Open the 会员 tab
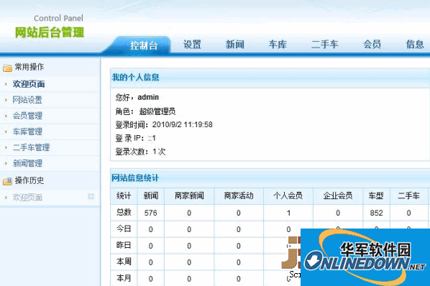 click(x=372, y=45)
